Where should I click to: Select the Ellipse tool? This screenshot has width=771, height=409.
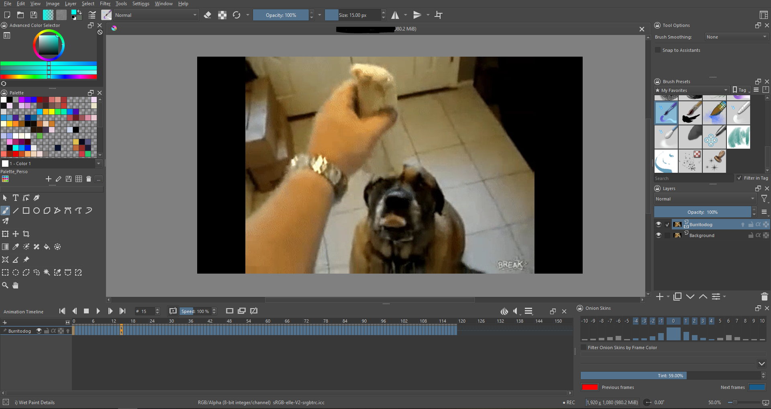pyautogui.click(x=37, y=211)
